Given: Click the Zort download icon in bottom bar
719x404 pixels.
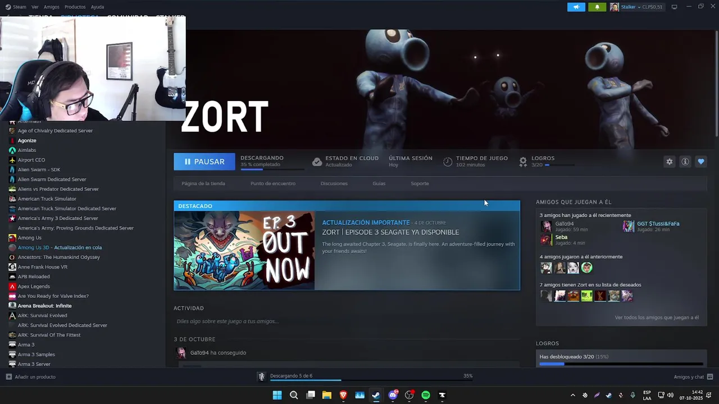Looking at the screenshot, I should (261, 377).
